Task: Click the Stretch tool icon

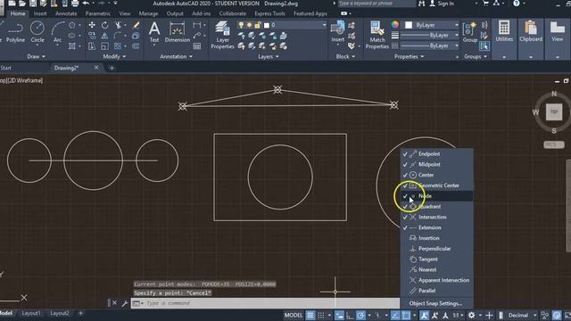Action: pos(92,46)
